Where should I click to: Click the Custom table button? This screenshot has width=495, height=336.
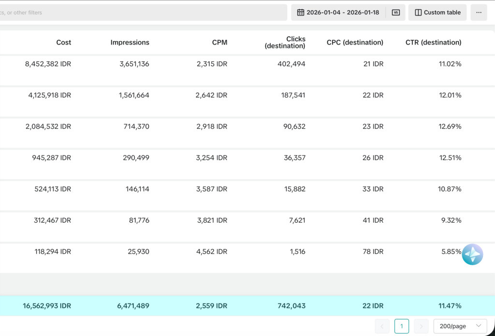437,13
